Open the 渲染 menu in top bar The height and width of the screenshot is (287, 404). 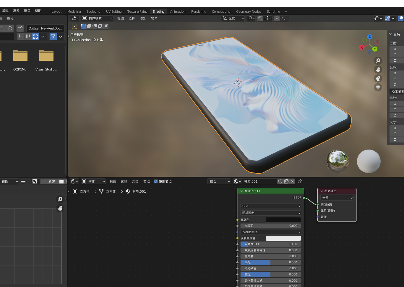click(x=16, y=11)
